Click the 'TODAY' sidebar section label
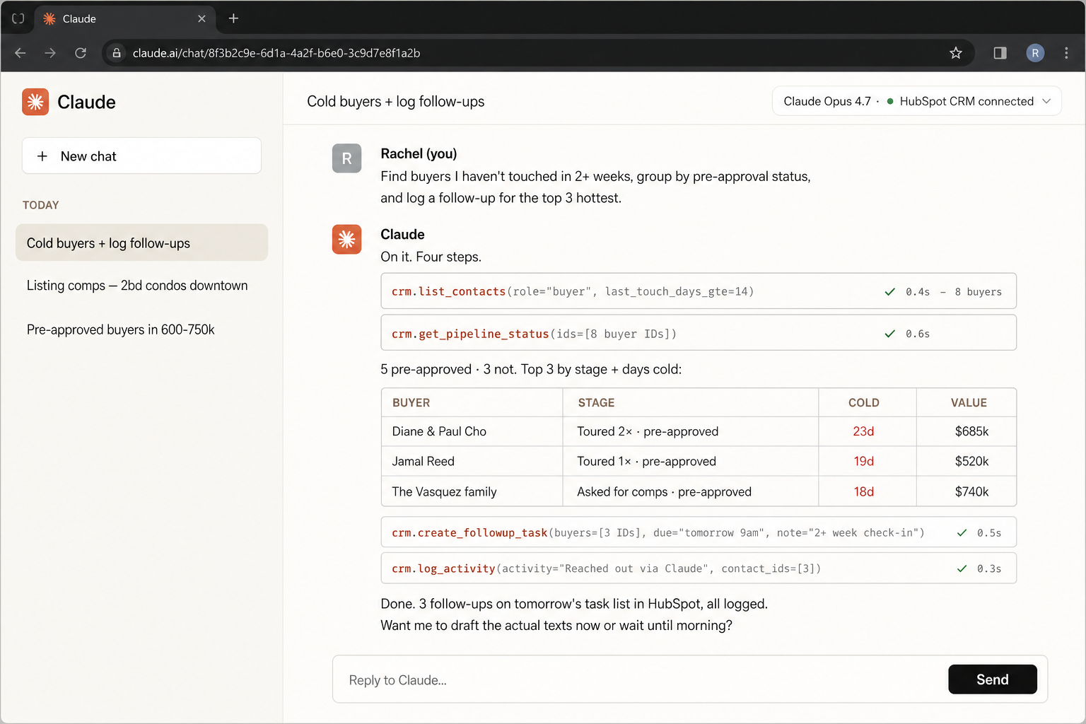The image size is (1086, 724). [41, 205]
